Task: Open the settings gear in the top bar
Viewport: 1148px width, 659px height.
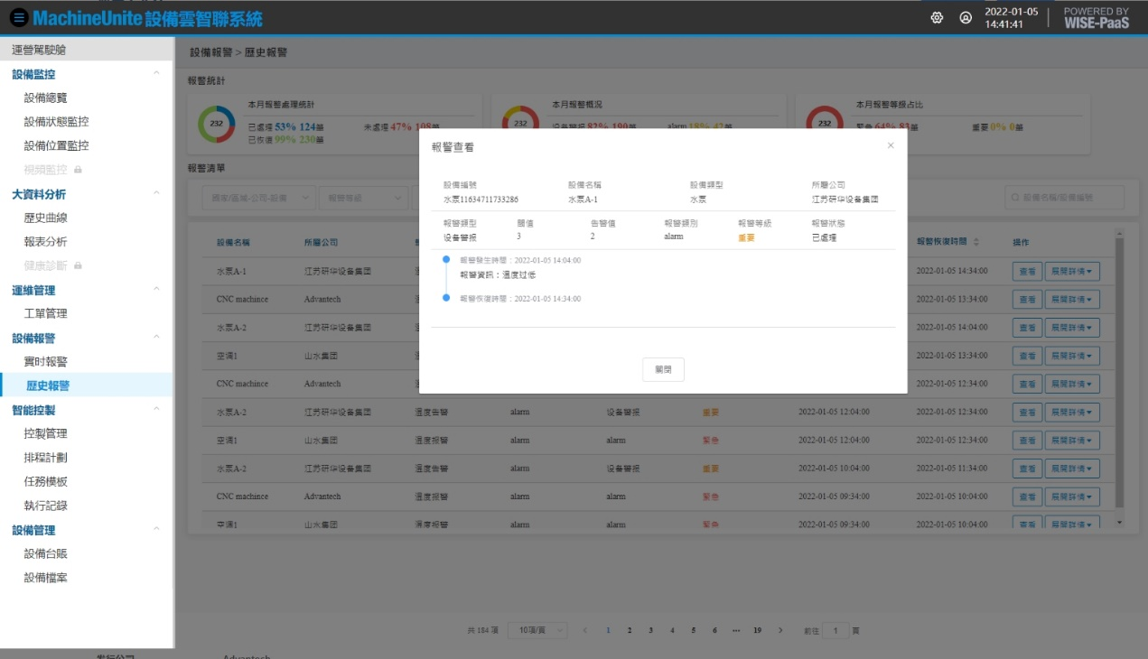Action: [x=937, y=18]
